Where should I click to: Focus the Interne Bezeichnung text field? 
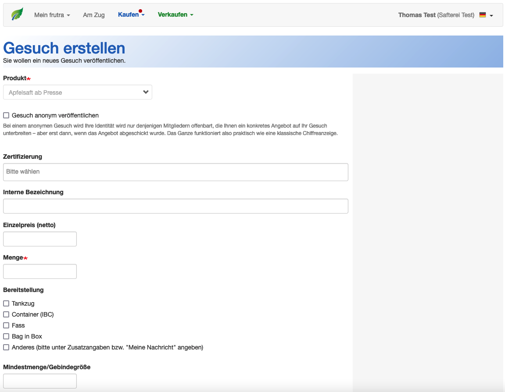175,206
